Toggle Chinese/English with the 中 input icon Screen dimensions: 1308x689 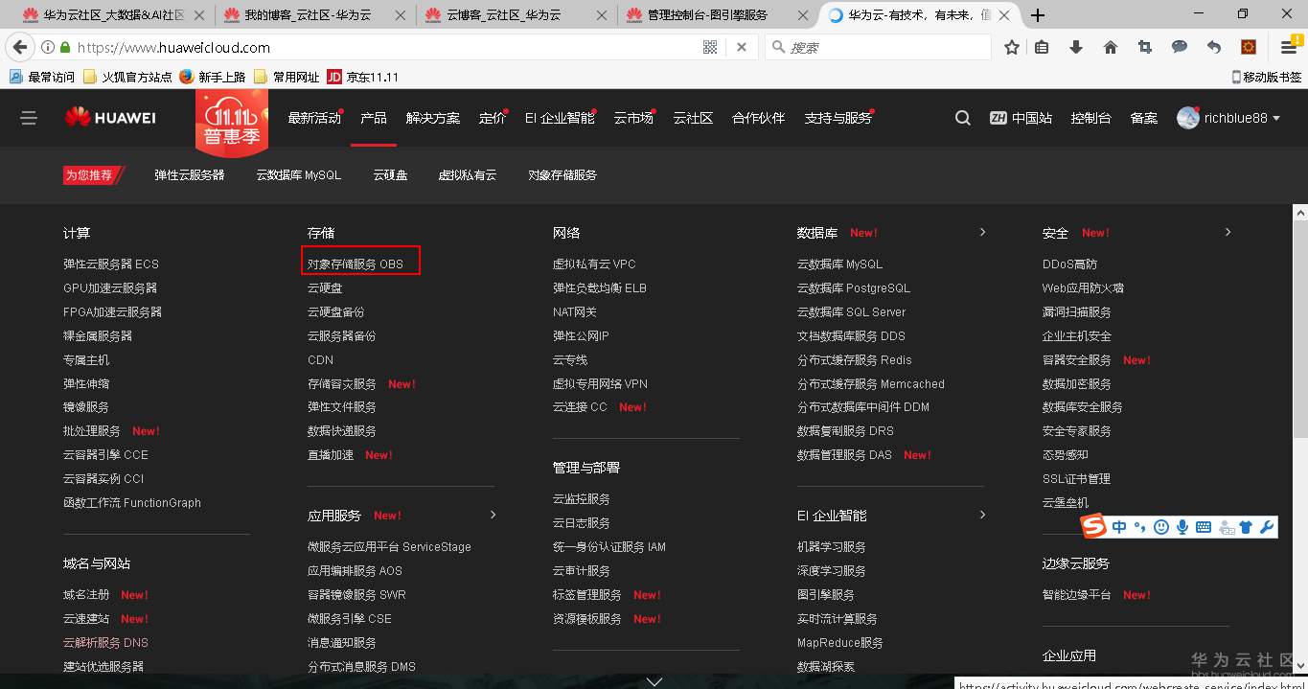1119,525
